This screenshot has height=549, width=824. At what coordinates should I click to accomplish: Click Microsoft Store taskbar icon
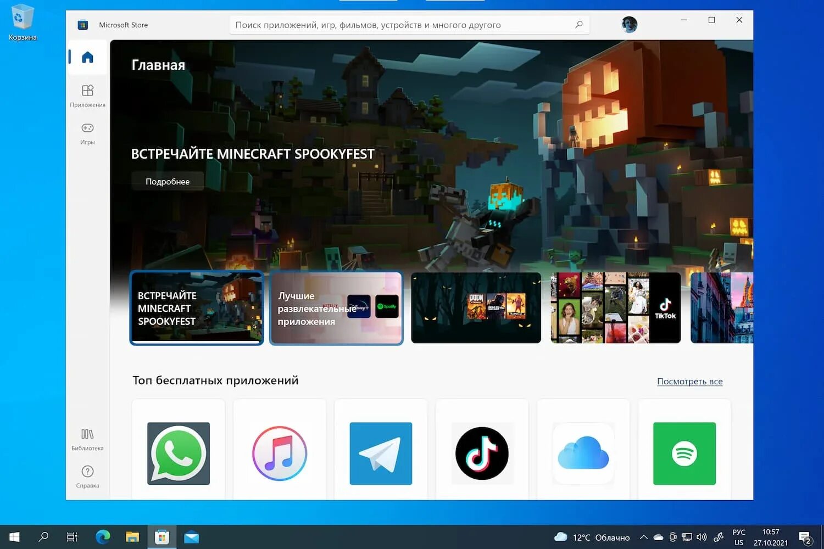(162, 537)
